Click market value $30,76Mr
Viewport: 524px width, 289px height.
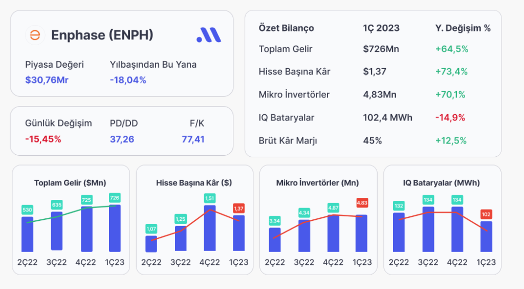click(x=47, y=80)
